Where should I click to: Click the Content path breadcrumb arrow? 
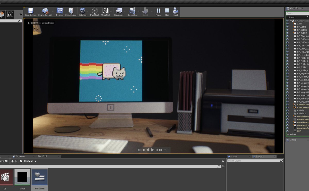click(x=35, y=161)
